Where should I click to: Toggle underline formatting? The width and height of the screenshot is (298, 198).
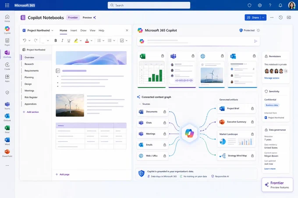69,40
